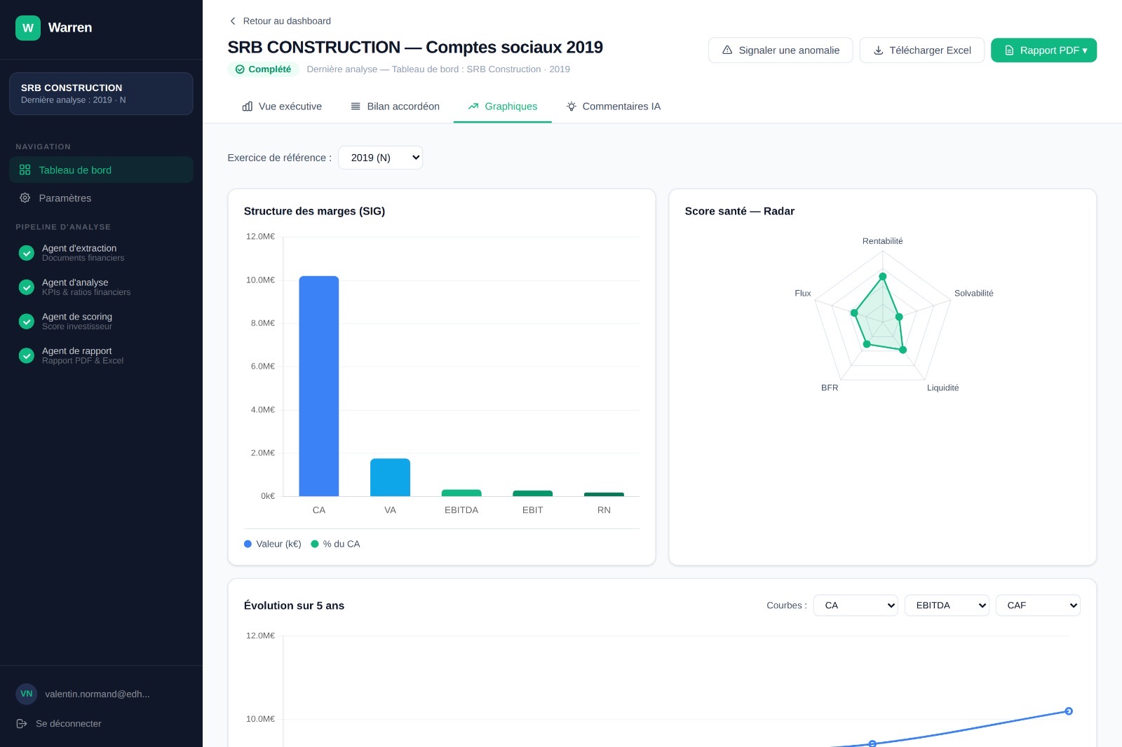Open the Commentaires IA tab
This screenshot has height=747, width=1122.
click(614, 107)
